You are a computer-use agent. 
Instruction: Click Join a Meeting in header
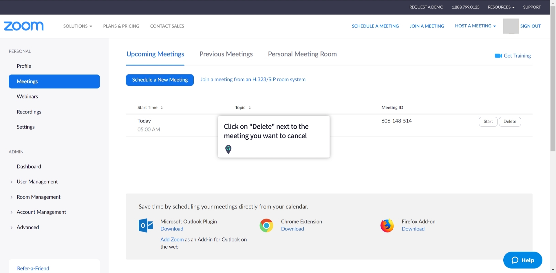(x=427, y=26)
